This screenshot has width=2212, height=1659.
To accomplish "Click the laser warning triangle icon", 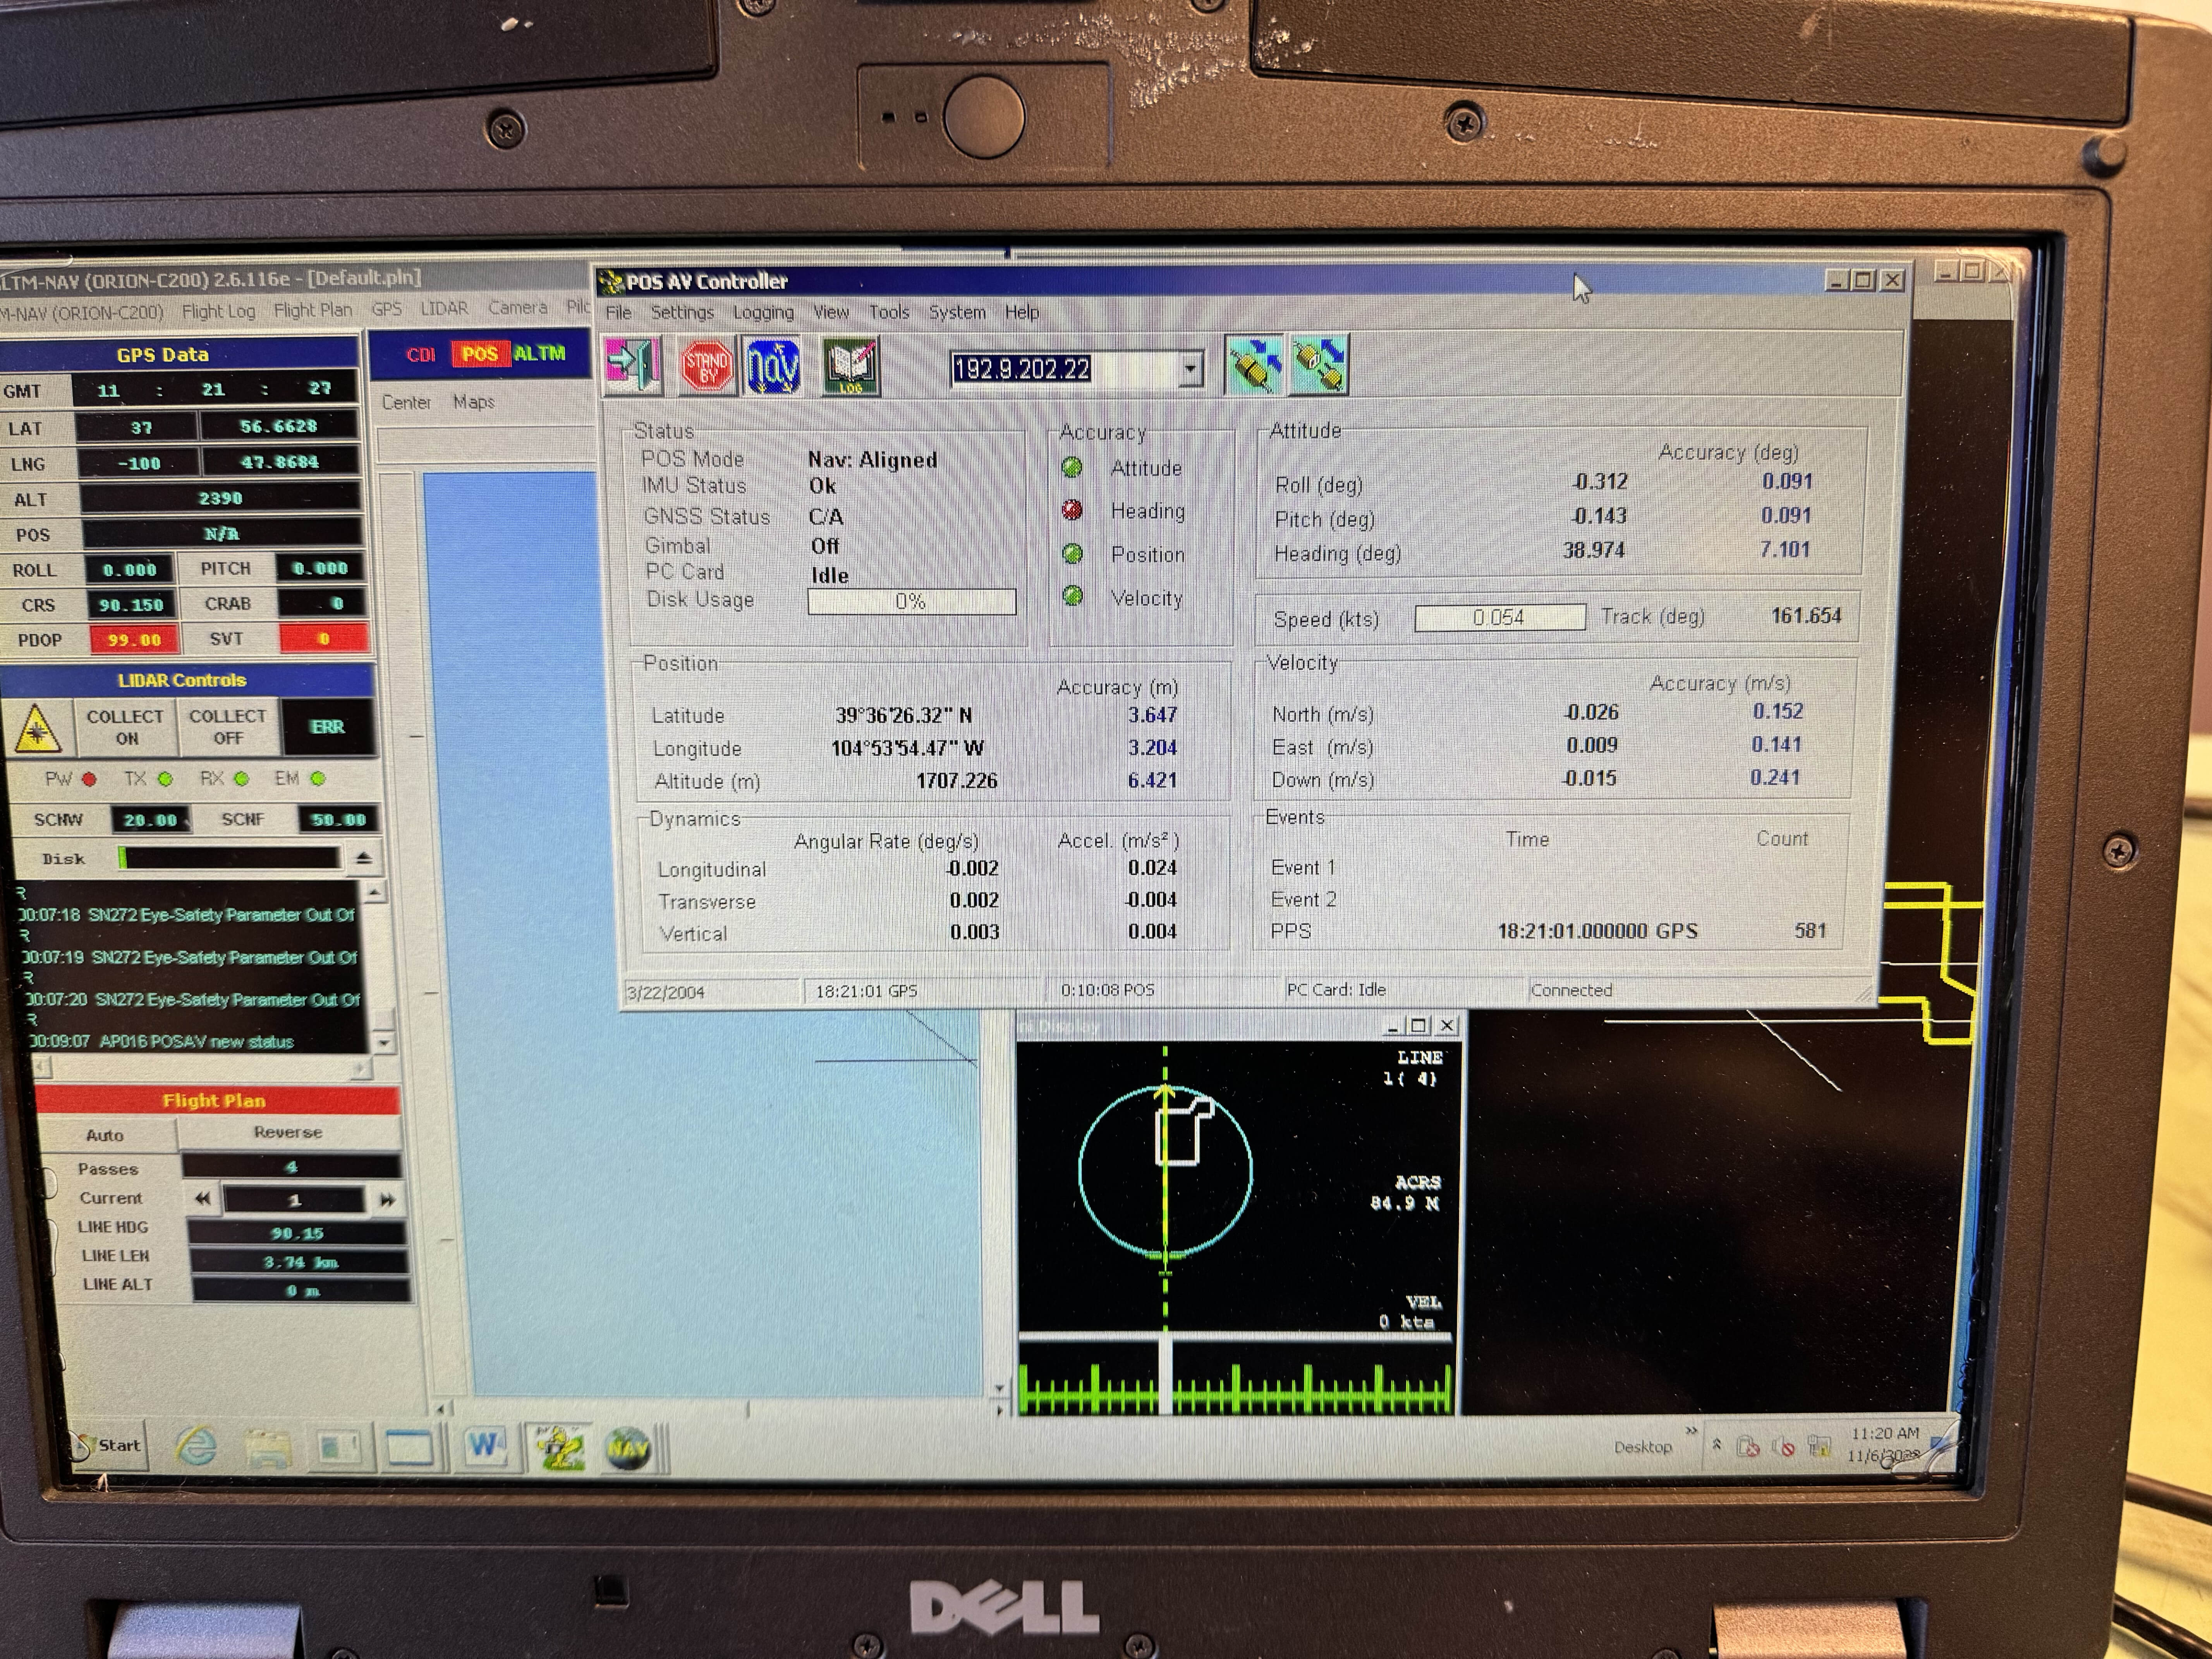I will click(x=38, y=728).
